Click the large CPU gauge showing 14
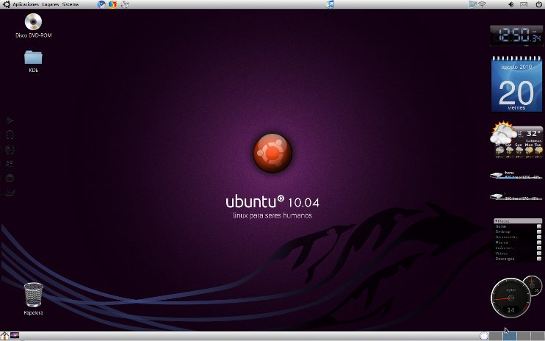545x341 pixels. point(510,298)
